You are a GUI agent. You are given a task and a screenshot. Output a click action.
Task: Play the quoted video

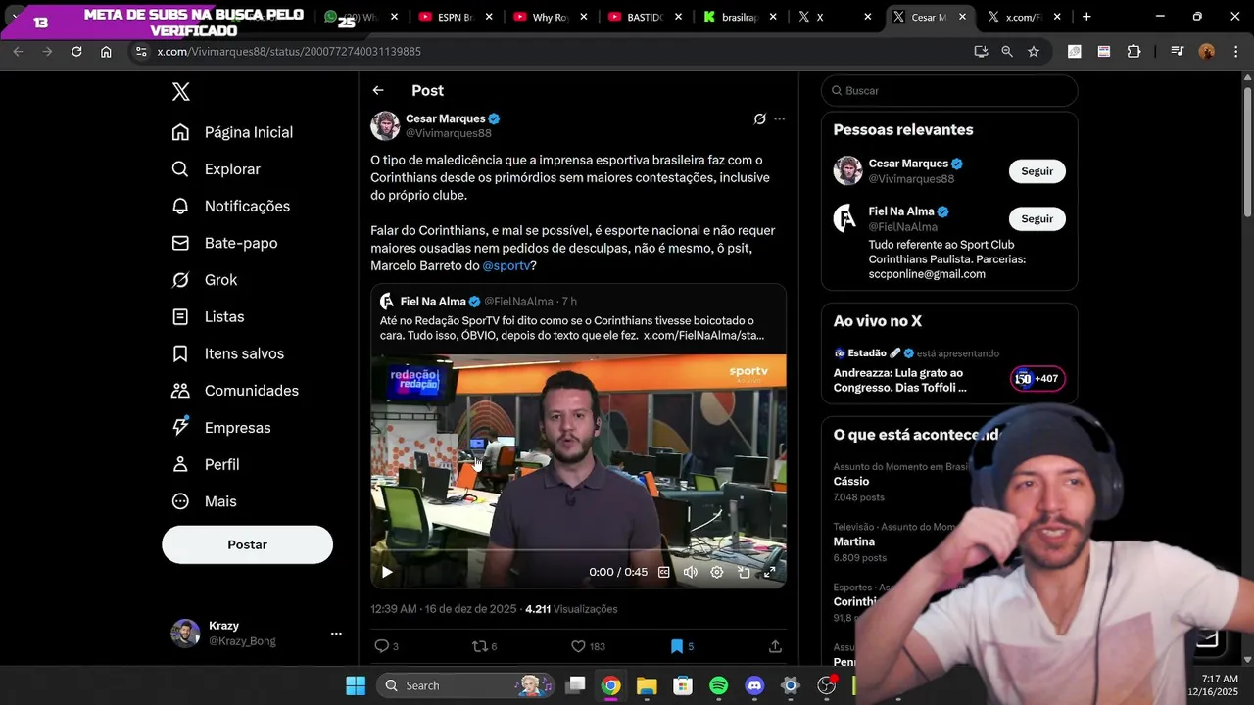click(387, 572)
